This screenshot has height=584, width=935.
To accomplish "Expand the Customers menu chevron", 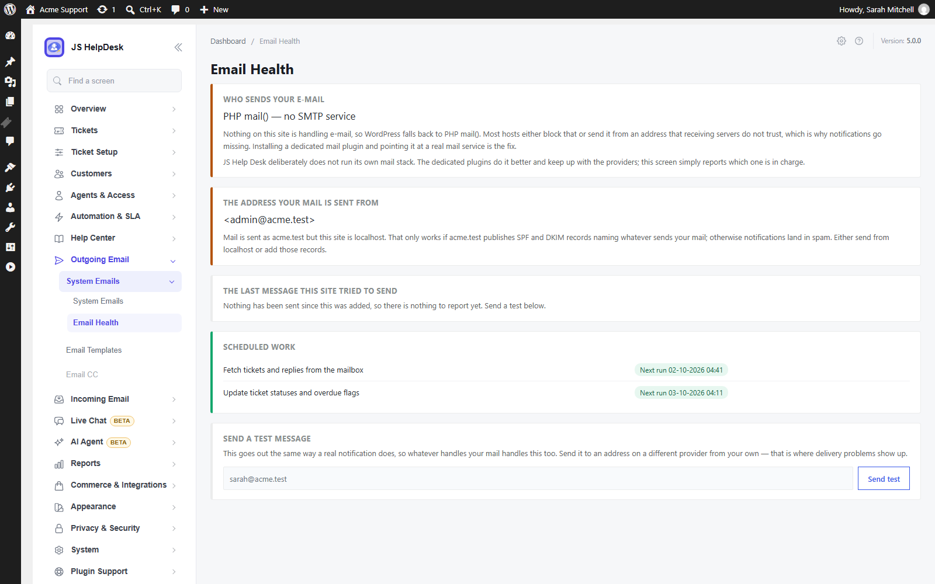I will click(x=174, y=174).
